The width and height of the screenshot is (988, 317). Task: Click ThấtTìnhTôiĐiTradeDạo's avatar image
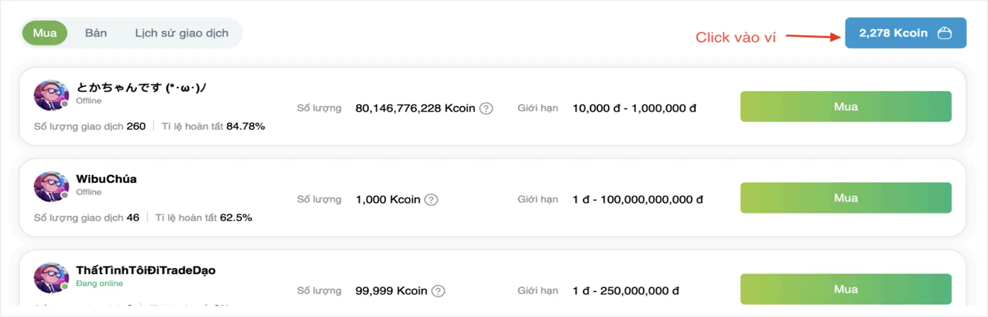click(51, 278)
